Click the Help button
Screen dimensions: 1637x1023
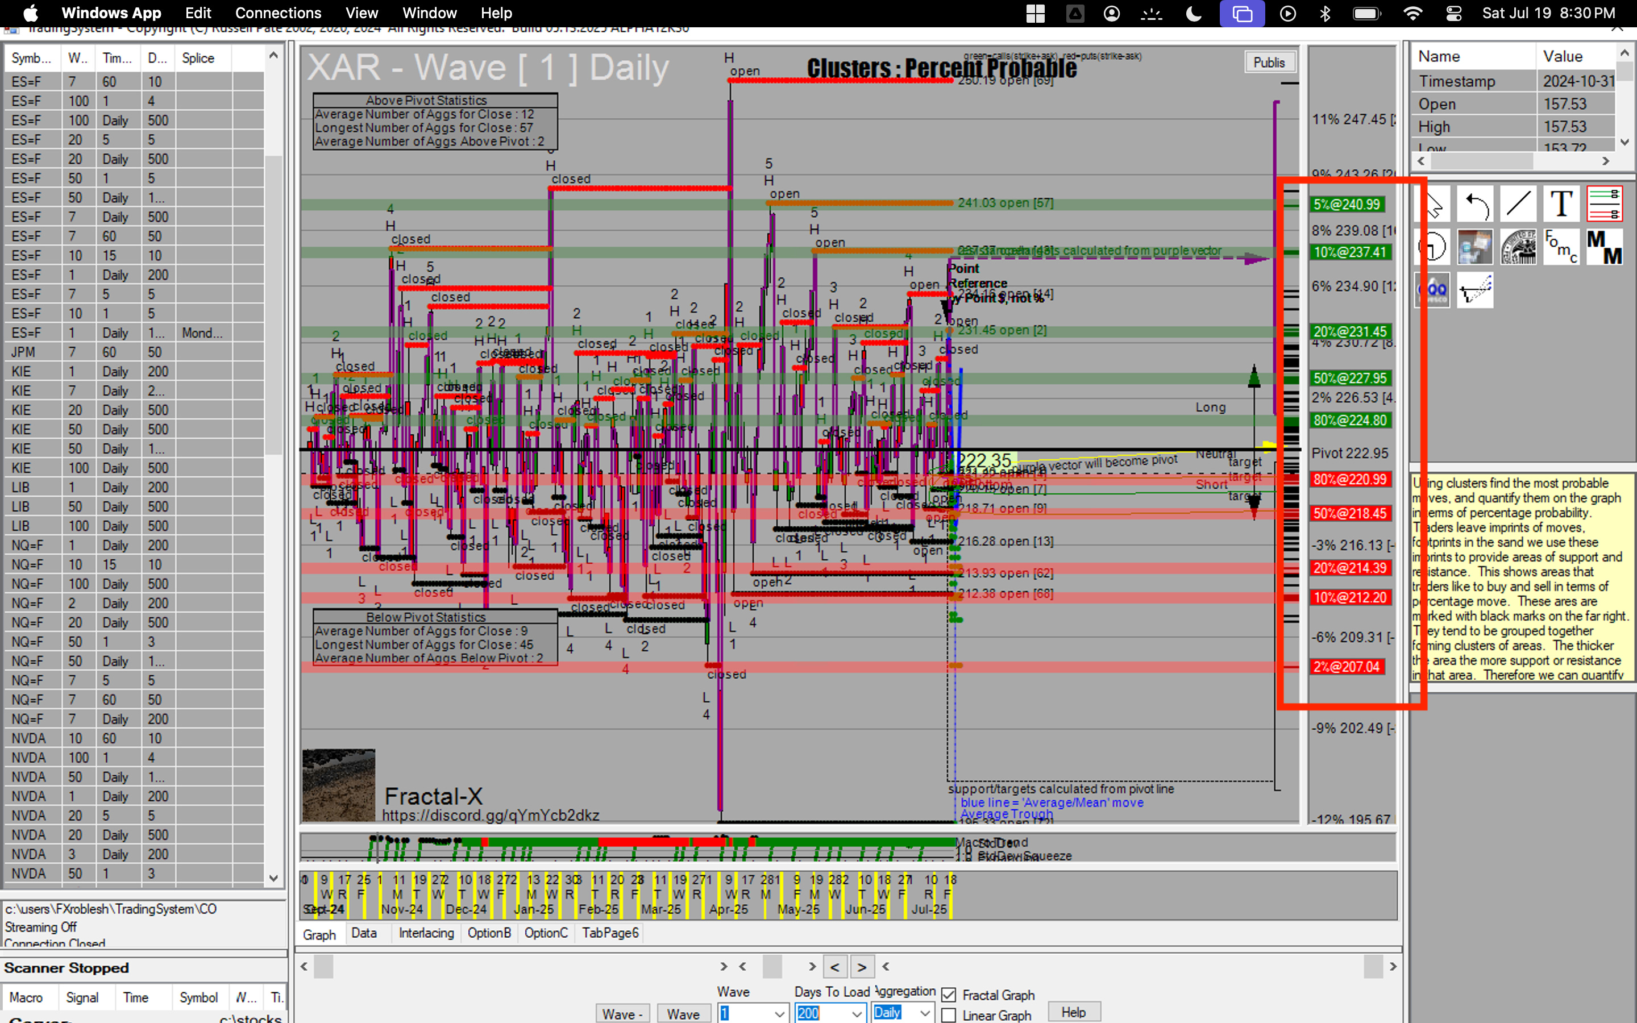pos(1074,1012)
